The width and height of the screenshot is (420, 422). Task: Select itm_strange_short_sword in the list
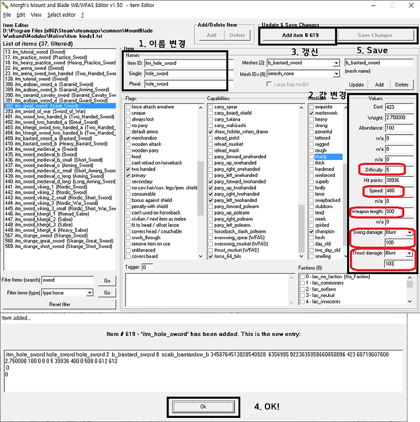coord(60,246)
